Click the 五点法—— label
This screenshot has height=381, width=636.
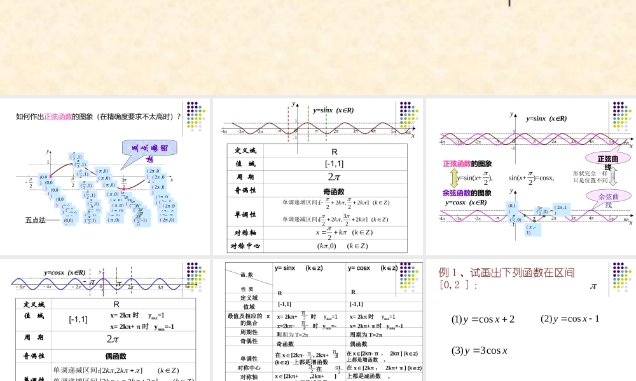[43, 220]
